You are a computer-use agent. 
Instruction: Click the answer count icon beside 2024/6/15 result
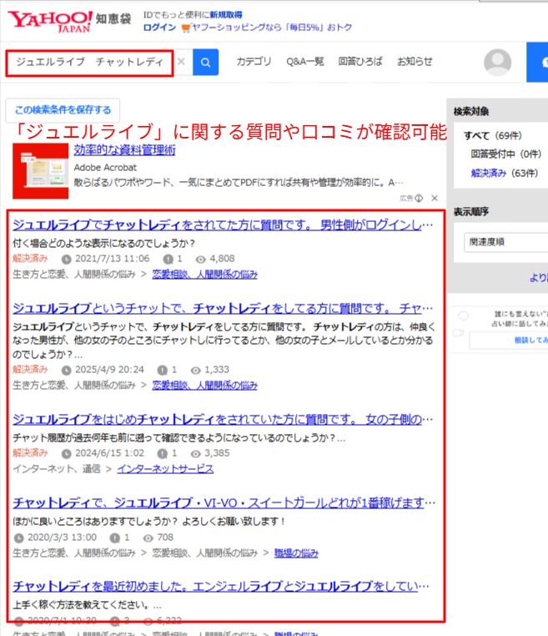[162, 453]
